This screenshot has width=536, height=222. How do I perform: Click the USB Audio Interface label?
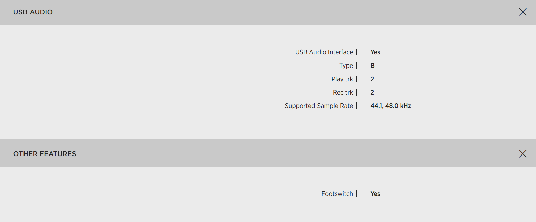click(x=324, y=52)
